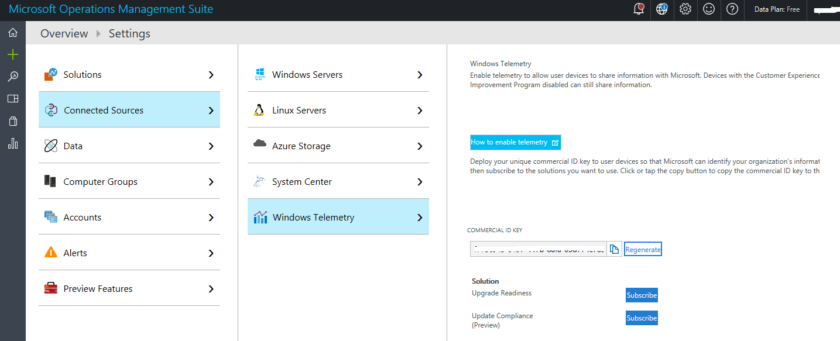The width and height of the screenshot is (840, 341).
Task: Open the dashboard icon in the sidebar
Action: click(x=13, y=98)
